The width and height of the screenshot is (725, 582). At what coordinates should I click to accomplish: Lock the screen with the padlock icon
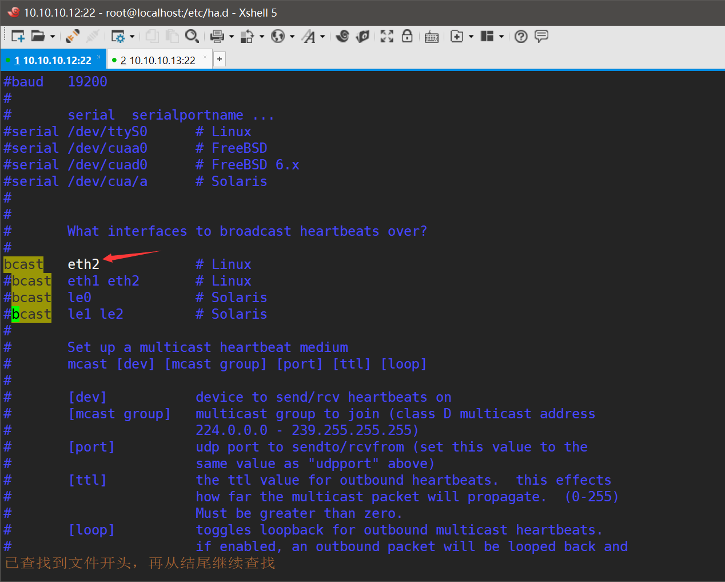pos(407,36)
